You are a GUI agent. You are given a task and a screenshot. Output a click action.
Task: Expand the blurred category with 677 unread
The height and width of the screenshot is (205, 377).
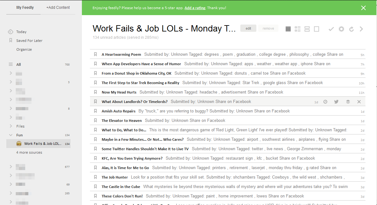coord(11,167)
